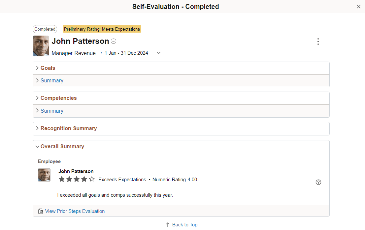The image size is (365, 230).
Task: Expand the Competencies section
Action: tap(58, 98)
